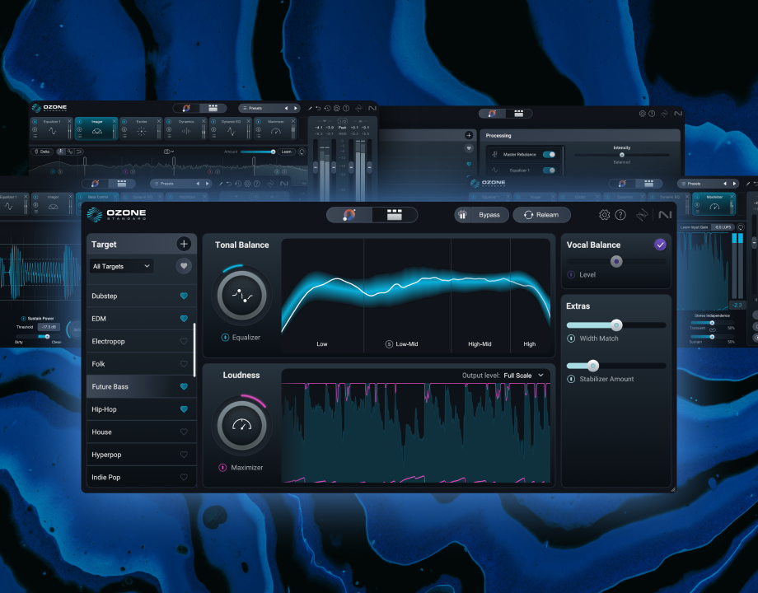
Task: Select Maximizer module in right background window
Action: pyautogui.click(x=714, y=203)
